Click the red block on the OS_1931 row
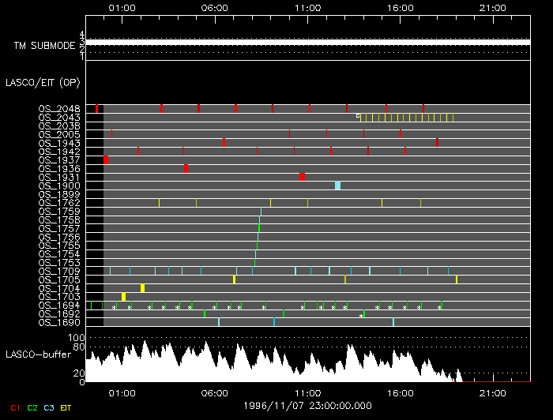Image resolution: width=553 pixels, height=420 pixels. click(302, 177)
